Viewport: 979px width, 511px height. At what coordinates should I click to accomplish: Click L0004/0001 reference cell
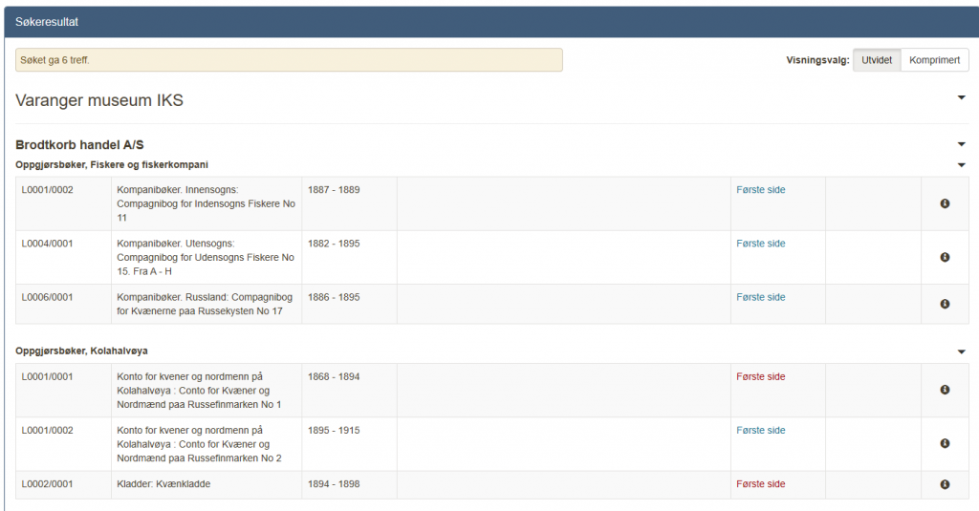[x=64, y=258]
